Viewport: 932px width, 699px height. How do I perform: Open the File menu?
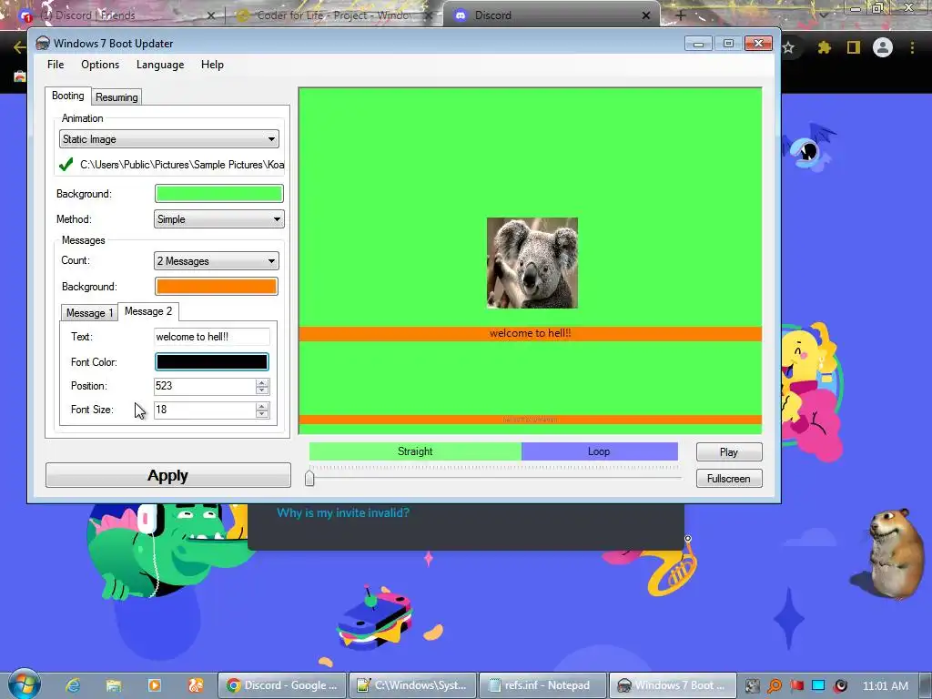coord(56,65)
